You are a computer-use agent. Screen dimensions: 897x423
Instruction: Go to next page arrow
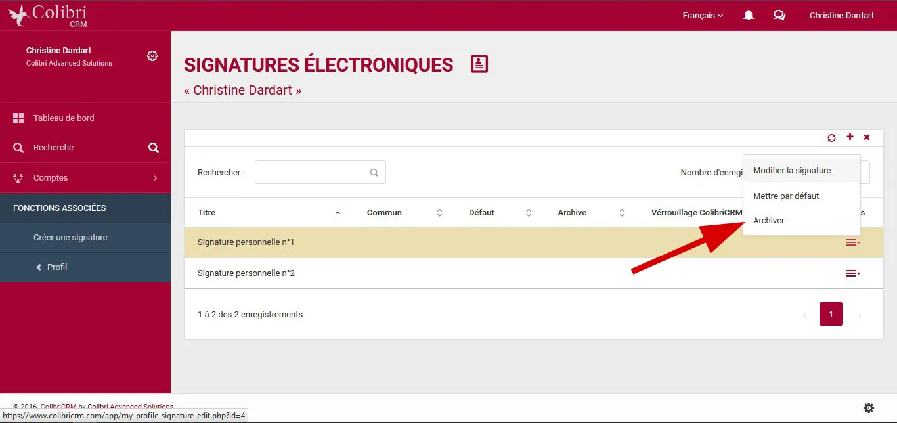pos(857,315)
